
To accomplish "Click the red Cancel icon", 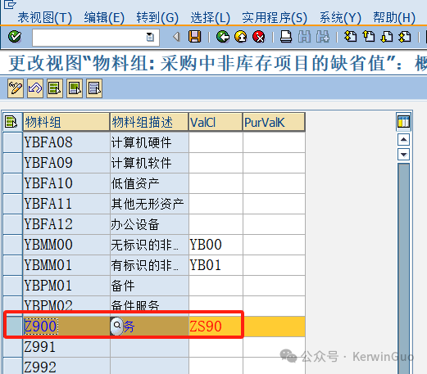I will click(x=259, y=37).
